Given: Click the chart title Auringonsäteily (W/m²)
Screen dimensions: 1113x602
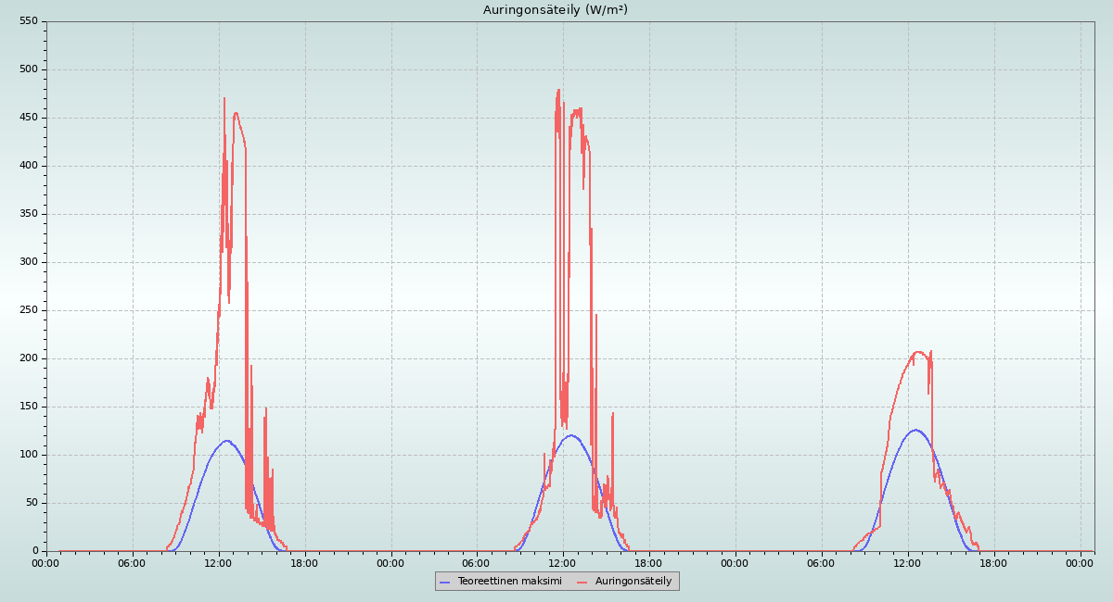Looking at the screenshot, I should point(555,10).
